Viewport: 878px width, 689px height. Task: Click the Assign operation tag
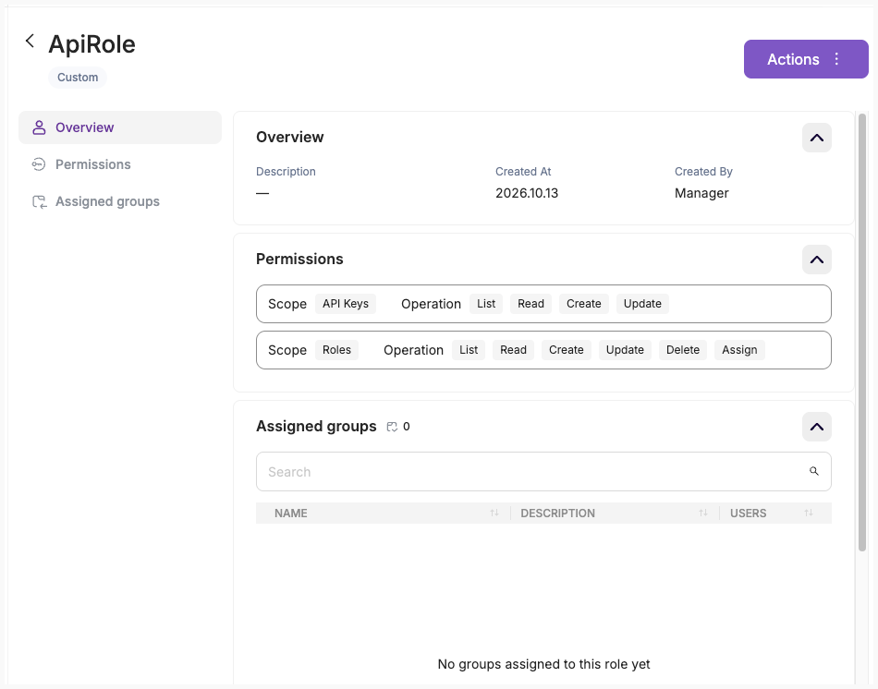[x=739, y=350]
